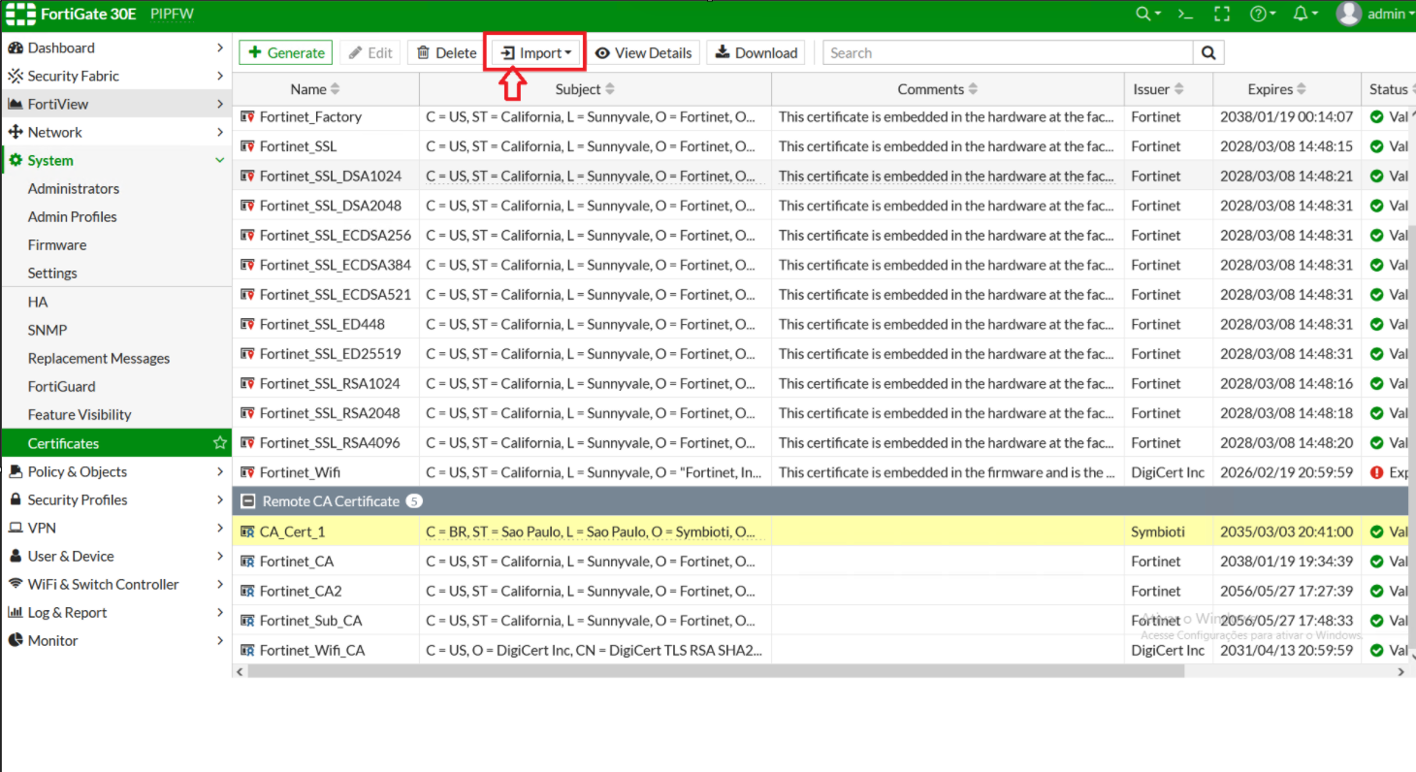The width and height of the screenshot is (1416, 772).
Task: Expand the Policy & Objects menu
Action: pos(116,471)
